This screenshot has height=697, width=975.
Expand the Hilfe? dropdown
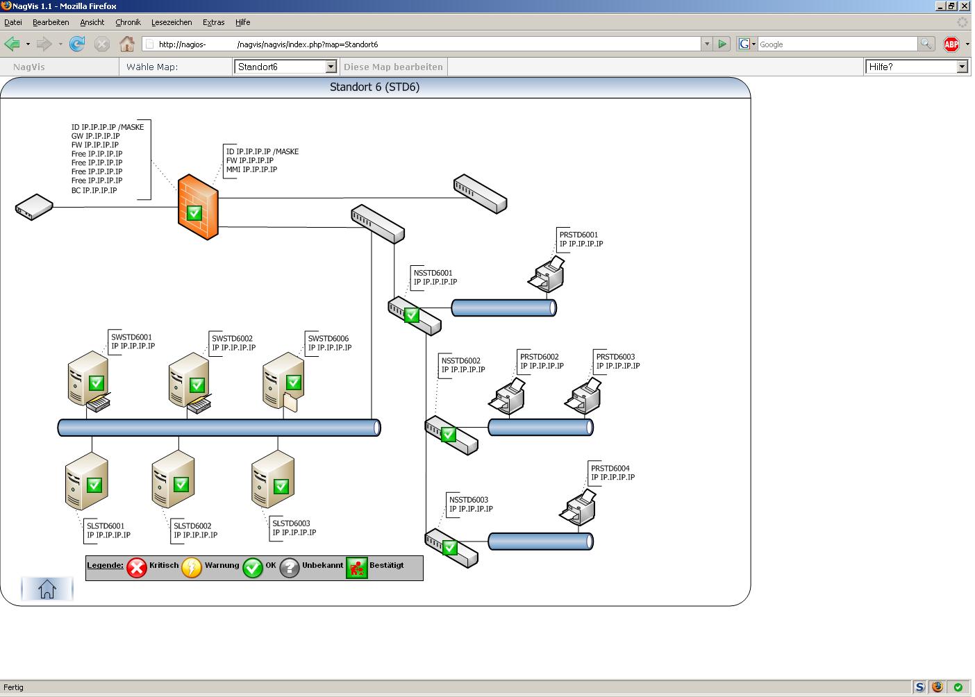coord(916,67)
